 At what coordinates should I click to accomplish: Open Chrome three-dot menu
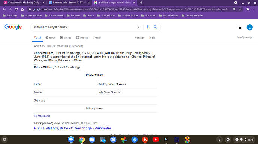(254, 9)
